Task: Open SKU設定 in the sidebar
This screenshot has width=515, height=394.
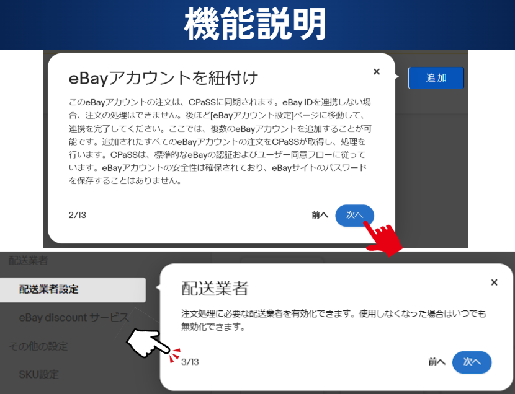Action: pos(38,374)
